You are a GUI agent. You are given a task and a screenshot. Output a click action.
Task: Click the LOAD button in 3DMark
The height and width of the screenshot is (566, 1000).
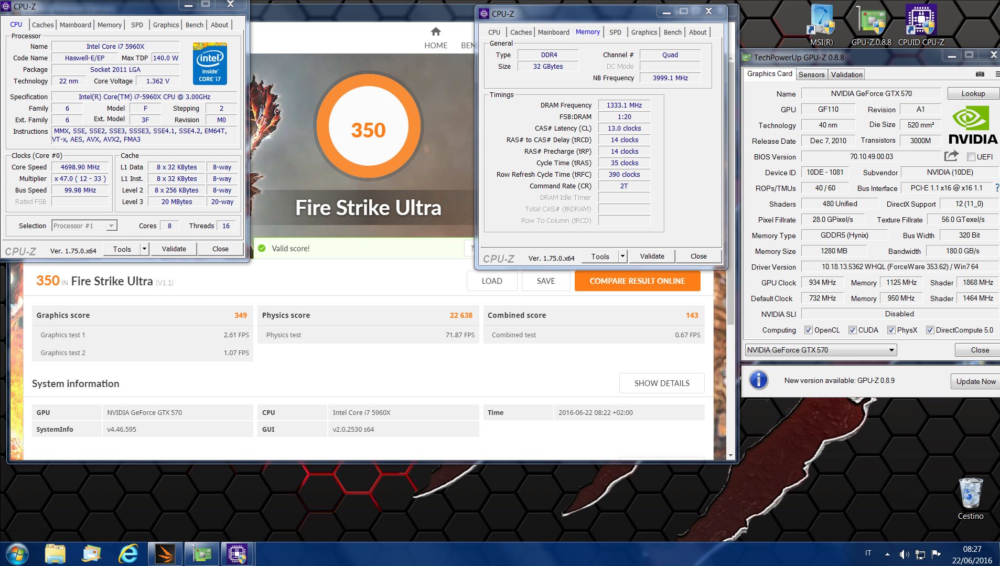coord(492,281)
